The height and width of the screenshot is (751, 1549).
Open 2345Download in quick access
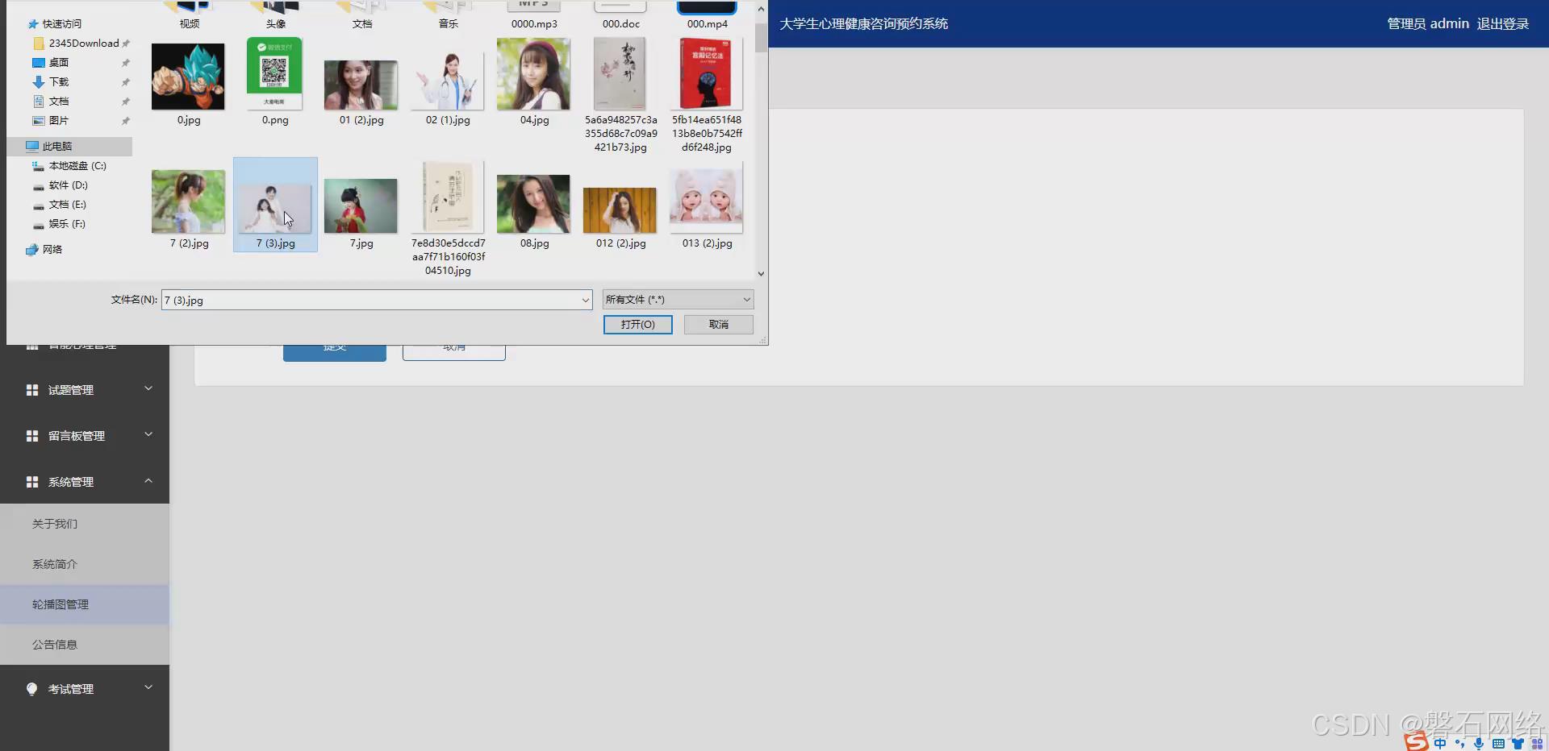[83, 44]
